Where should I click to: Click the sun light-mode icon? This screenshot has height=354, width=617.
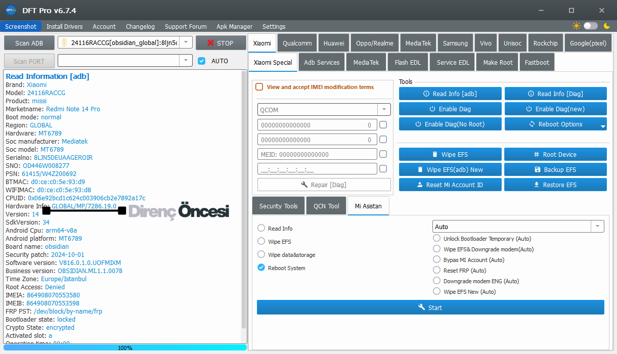coord(576,26)
